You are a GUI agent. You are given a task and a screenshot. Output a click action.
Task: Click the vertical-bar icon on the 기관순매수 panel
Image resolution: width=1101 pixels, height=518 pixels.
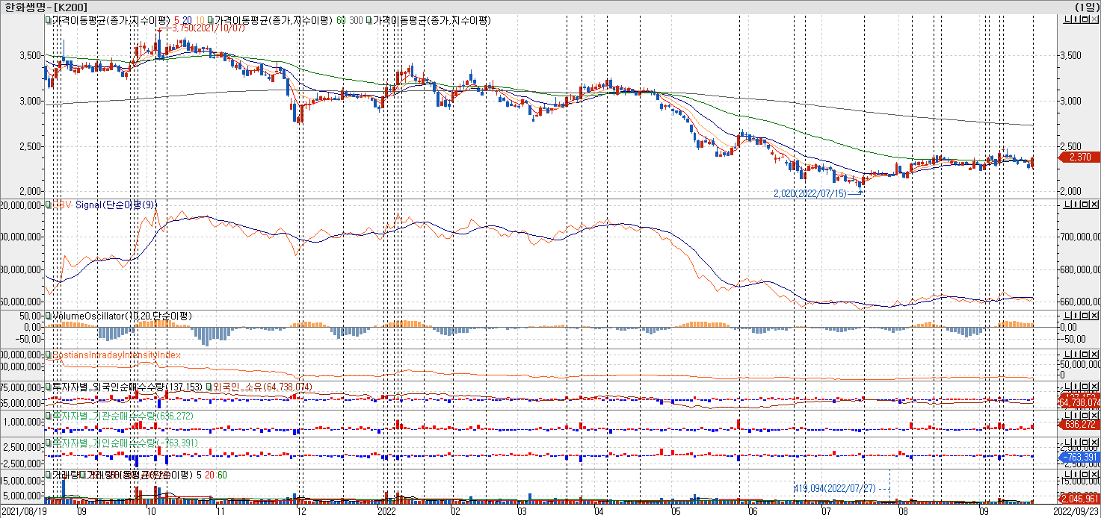1076,414
